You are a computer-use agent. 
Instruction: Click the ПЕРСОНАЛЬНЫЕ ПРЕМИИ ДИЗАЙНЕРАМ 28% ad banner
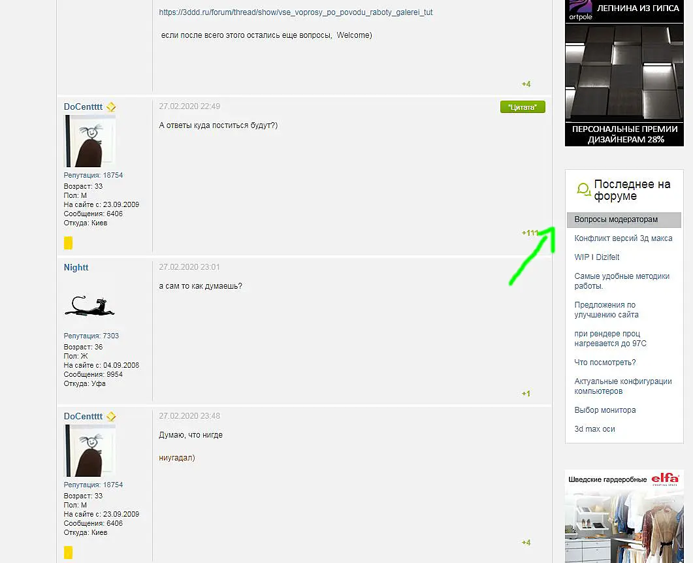coord(624,135)
